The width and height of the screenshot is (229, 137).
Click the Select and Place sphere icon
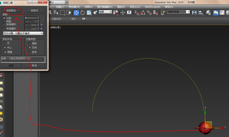point(95,13)
